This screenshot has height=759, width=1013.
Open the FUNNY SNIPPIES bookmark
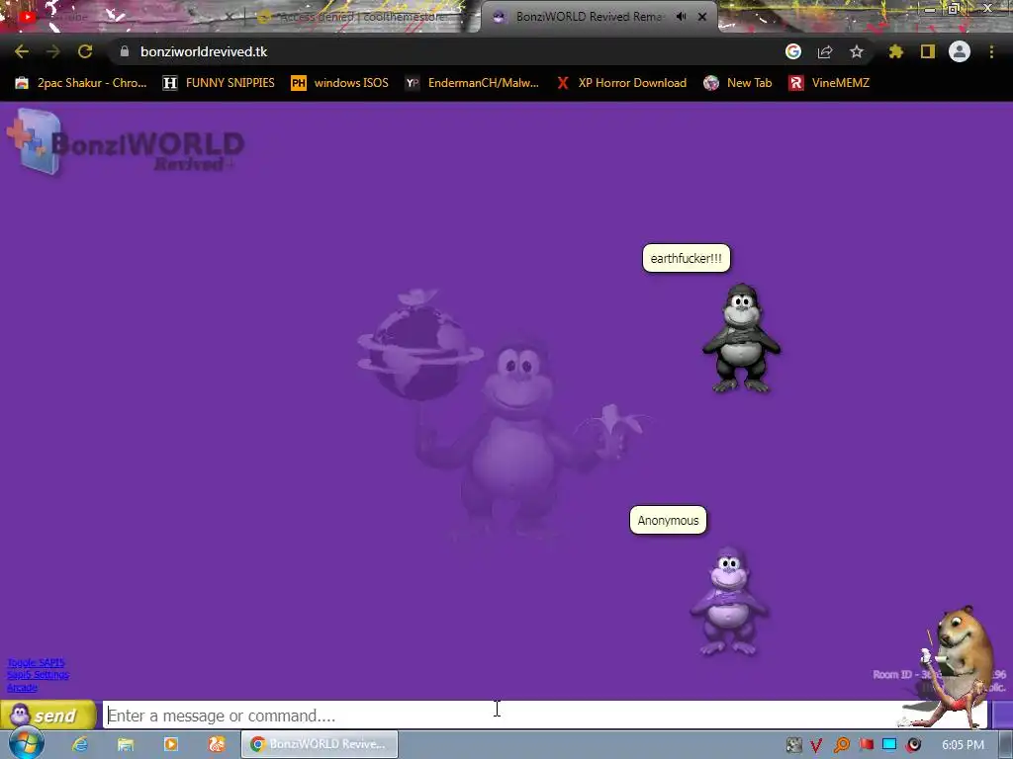coord(219,83)
